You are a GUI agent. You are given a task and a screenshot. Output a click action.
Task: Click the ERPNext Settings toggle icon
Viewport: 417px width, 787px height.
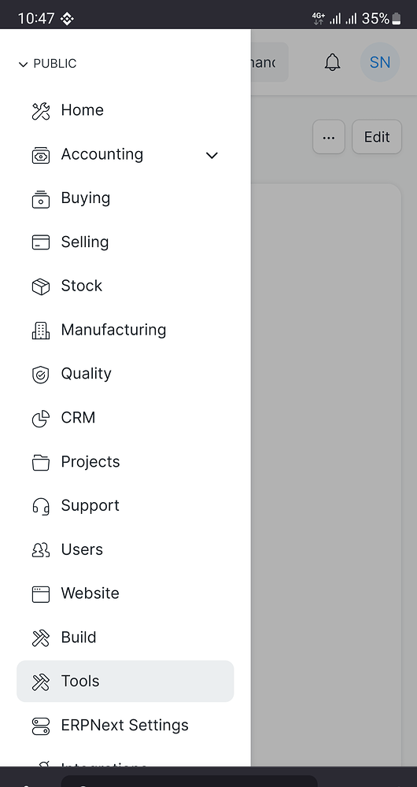point(41,726)
